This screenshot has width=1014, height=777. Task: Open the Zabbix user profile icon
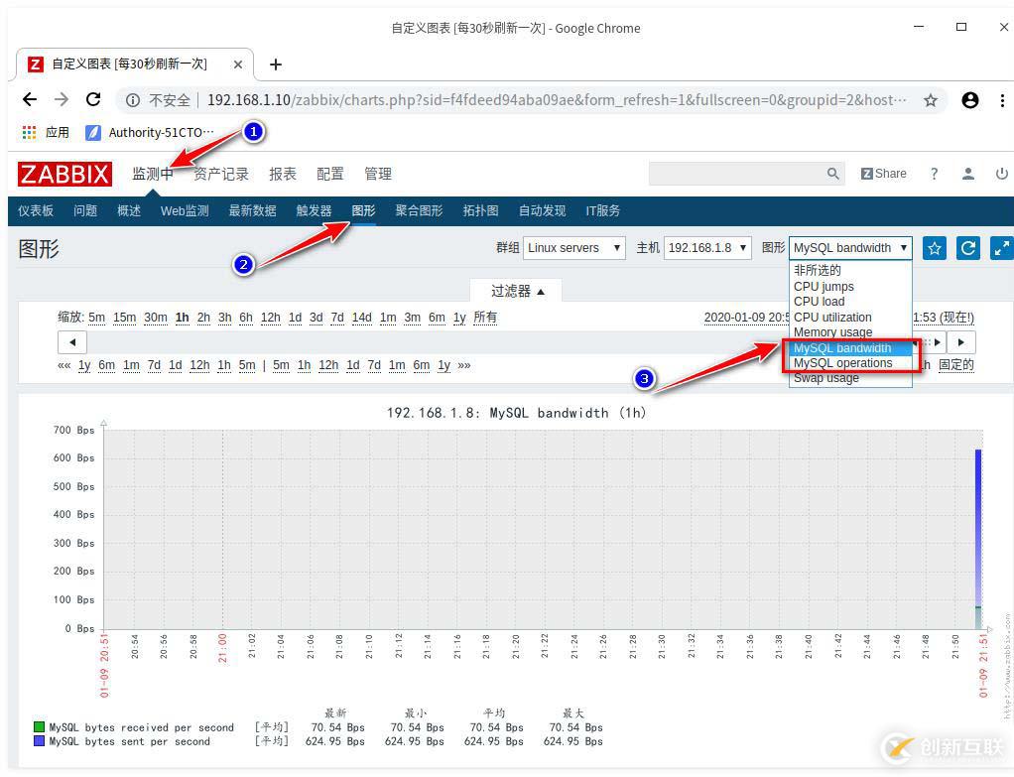[968, 174]
